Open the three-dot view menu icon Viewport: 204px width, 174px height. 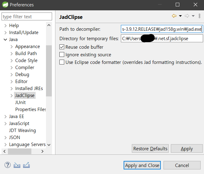click(199, 16)
